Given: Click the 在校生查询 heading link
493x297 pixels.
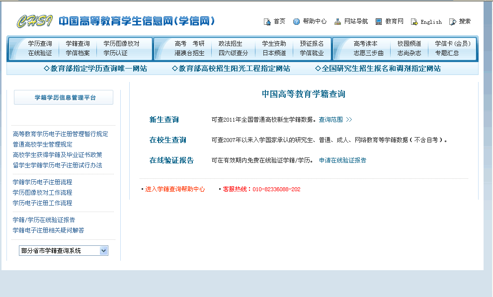Looking at the screenshot, I should tap(167, 140).
